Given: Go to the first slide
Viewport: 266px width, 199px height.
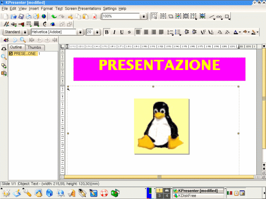Looking at the screenshot, I should (x=32, y=40).
